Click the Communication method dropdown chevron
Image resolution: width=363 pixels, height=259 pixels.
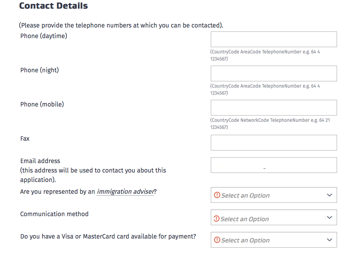click(330, 218)
